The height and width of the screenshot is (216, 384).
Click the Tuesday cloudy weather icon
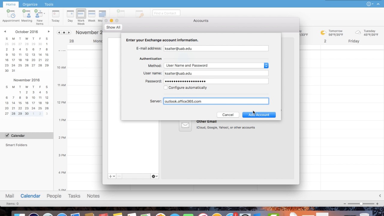coord(358,32)
